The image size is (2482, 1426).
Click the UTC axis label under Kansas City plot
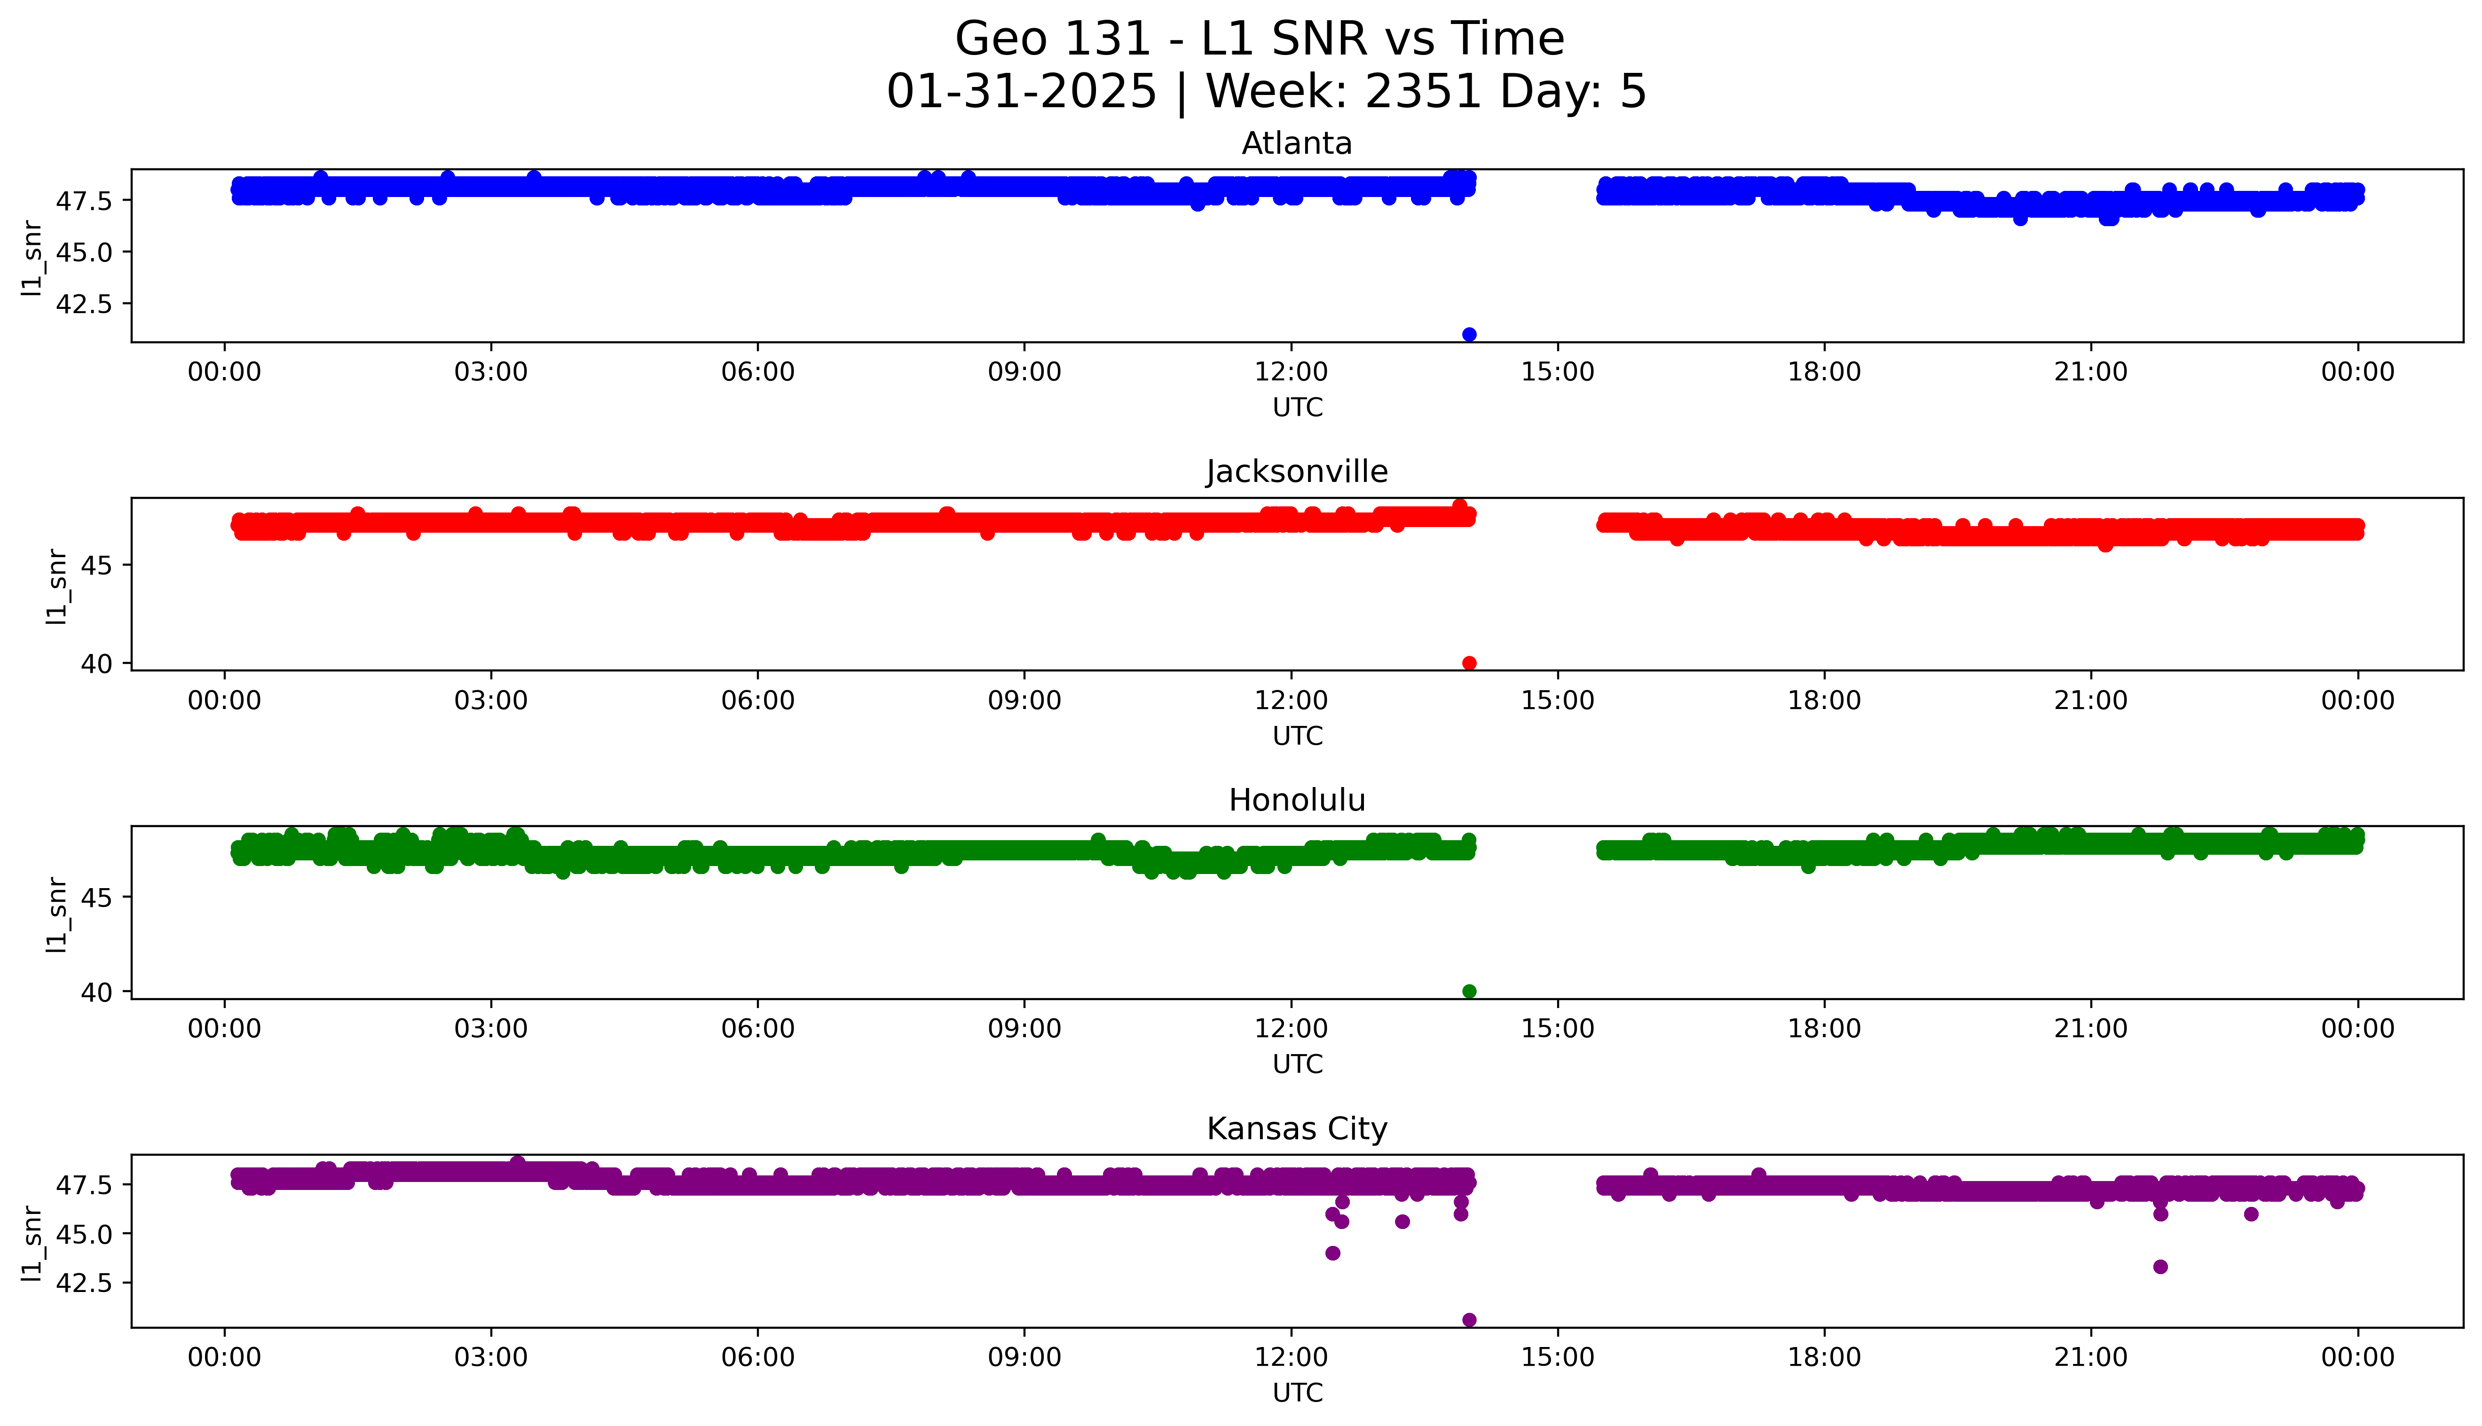point(1297,1393)
